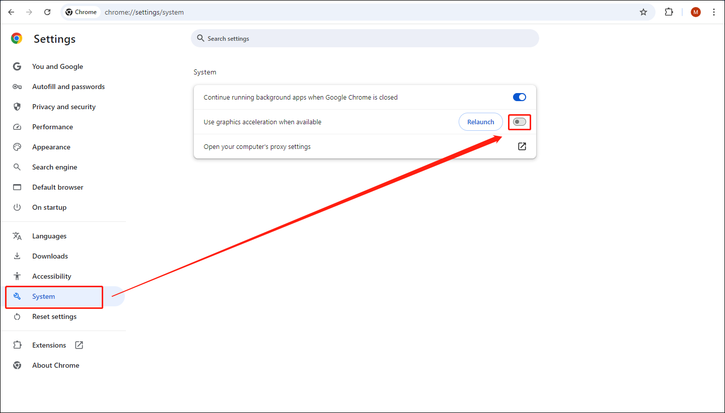Click the power icon for On startup
This screenshot has height=413, width=725.
(17, 207)
